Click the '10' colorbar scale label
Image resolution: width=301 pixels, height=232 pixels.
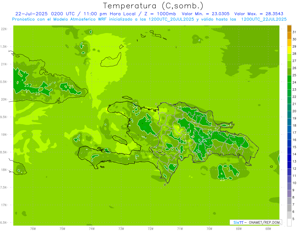pyautogui.click(x=294, y=183)
